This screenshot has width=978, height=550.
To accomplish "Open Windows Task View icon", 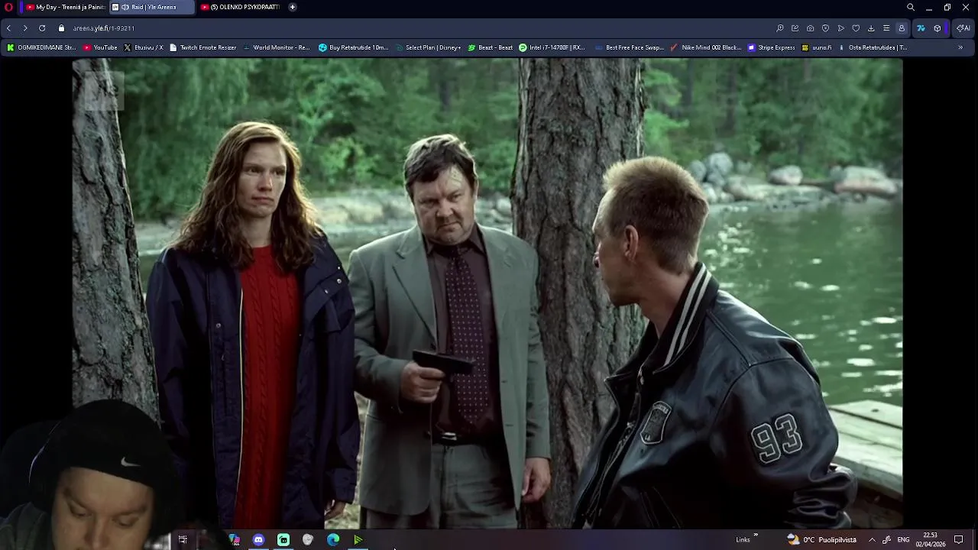I will (x=183, y=539).
